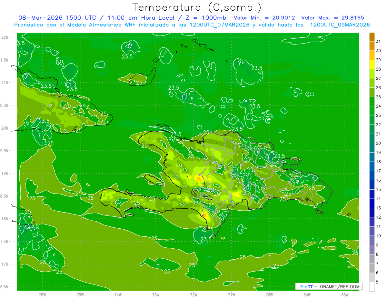Click the '74W' longitude axis label
387x299 pixels.
coord(118,294)
